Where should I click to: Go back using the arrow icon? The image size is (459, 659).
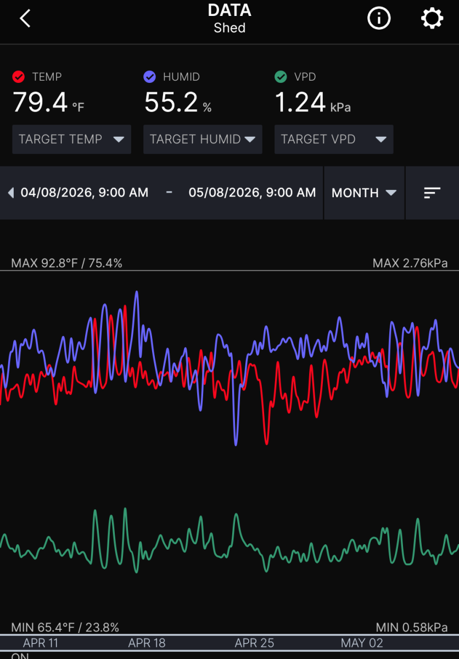25,19
